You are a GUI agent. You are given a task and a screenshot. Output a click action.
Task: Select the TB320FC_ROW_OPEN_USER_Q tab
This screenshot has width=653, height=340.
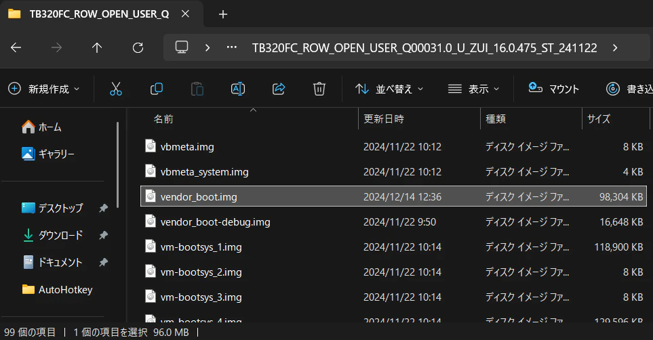[x=99, y=14]
